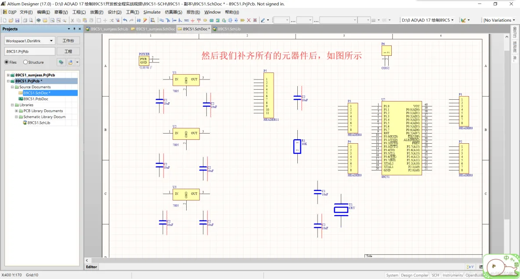Click the Design Compiler status button

point(415,275)
